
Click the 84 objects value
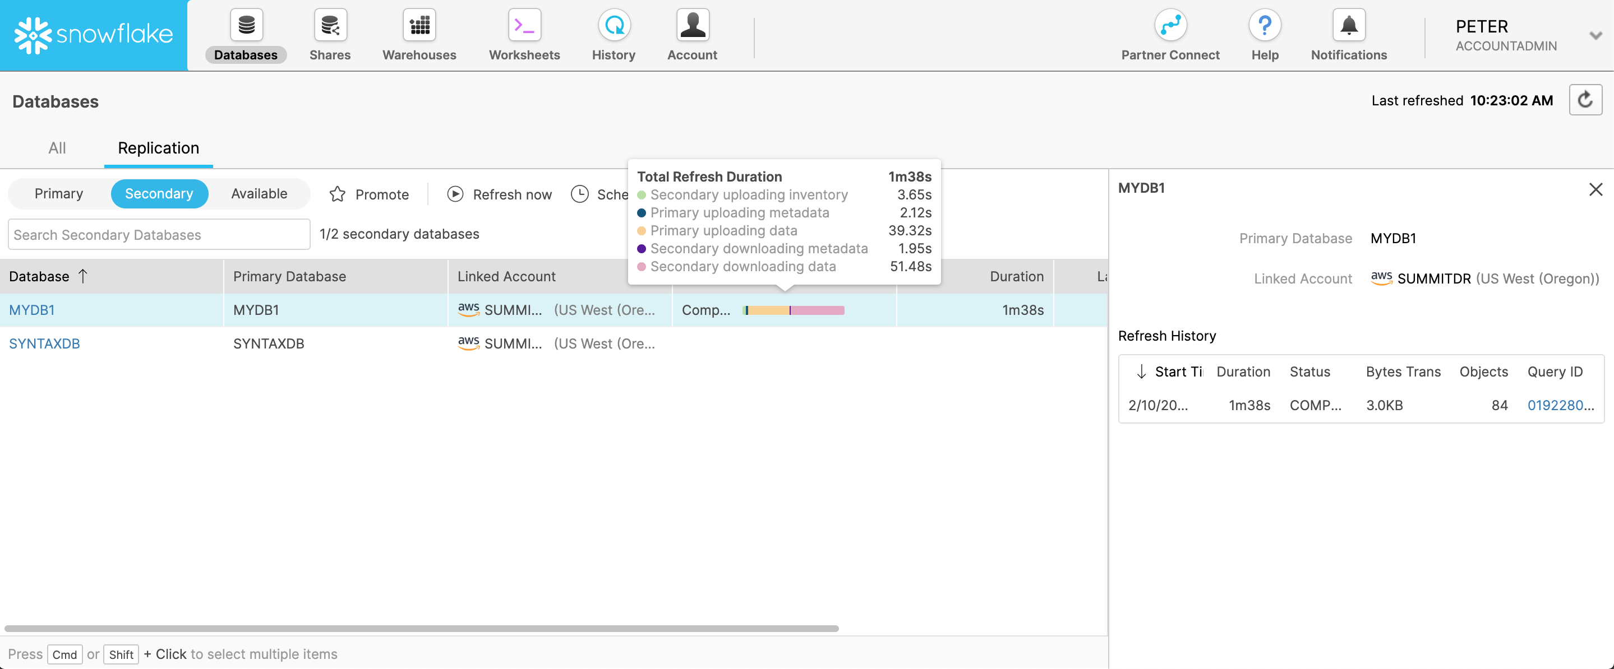click(1500, 405)
